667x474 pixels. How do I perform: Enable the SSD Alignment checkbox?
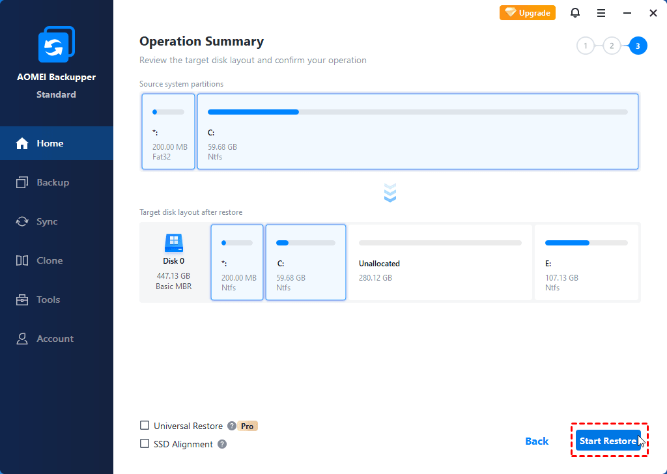pos(144,443)
